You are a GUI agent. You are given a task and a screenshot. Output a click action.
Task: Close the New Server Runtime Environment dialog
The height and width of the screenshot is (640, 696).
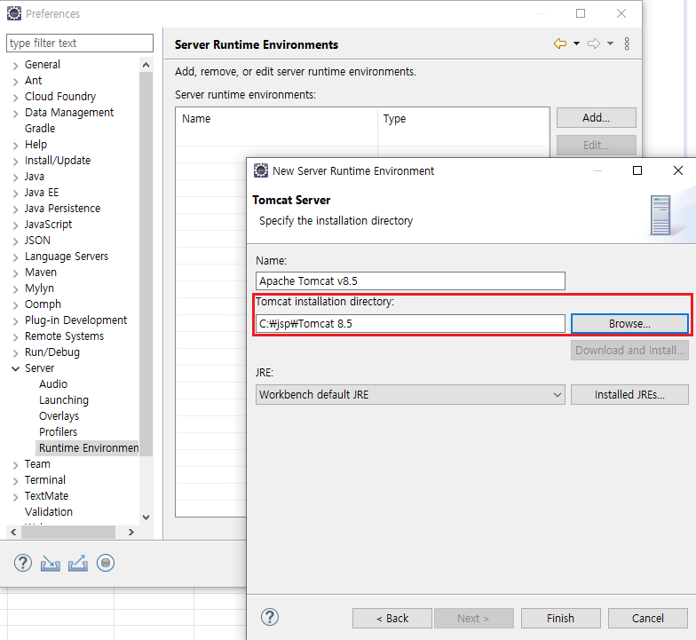click(x=678, y=170)
